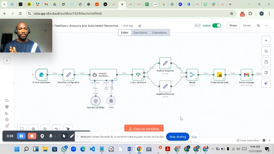274x154 pixels.
Task: Select the recorder cursor tool
Action: point(64,136)
